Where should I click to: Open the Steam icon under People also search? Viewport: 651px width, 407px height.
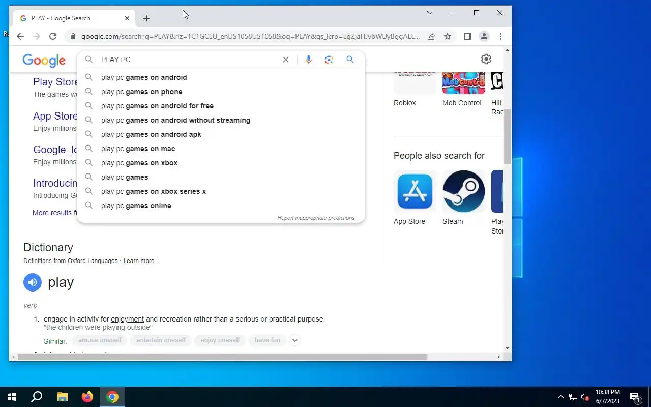pyautogui.click(x=463, y=191)
